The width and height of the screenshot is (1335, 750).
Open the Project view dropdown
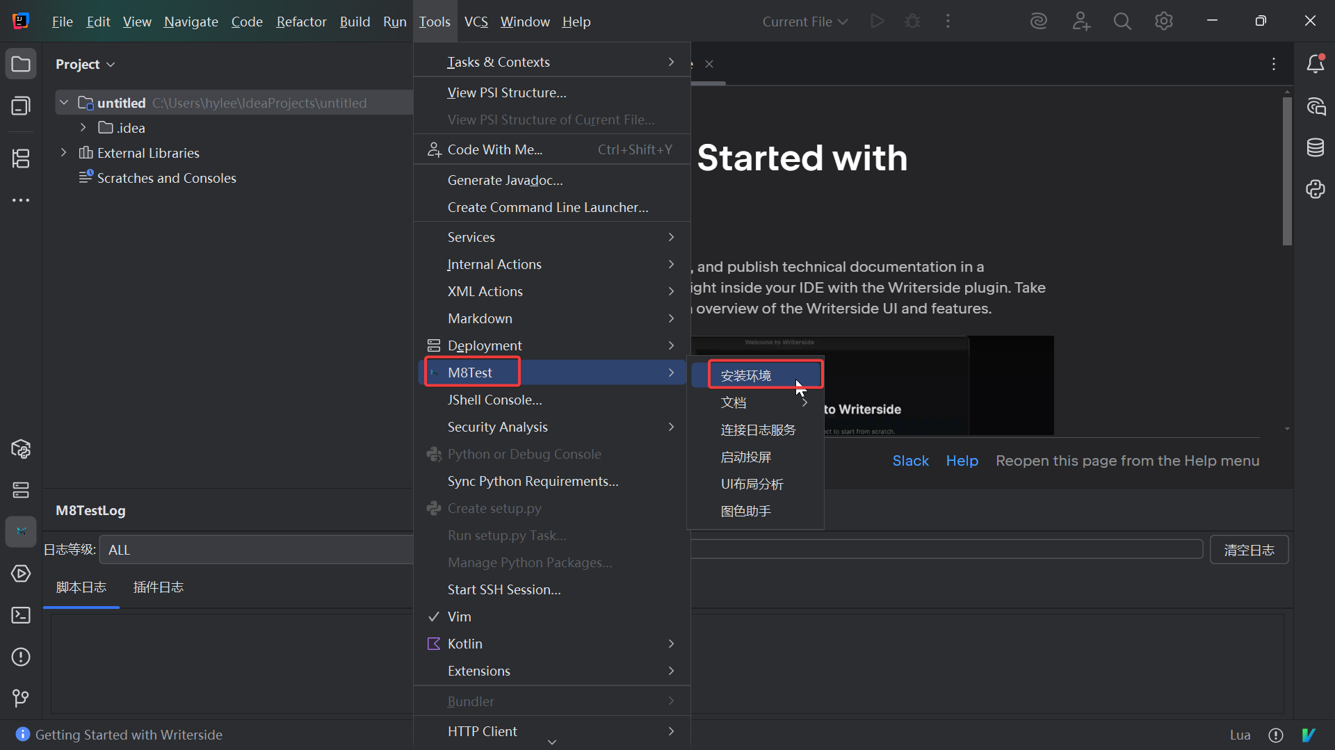(x=86, y=64)
